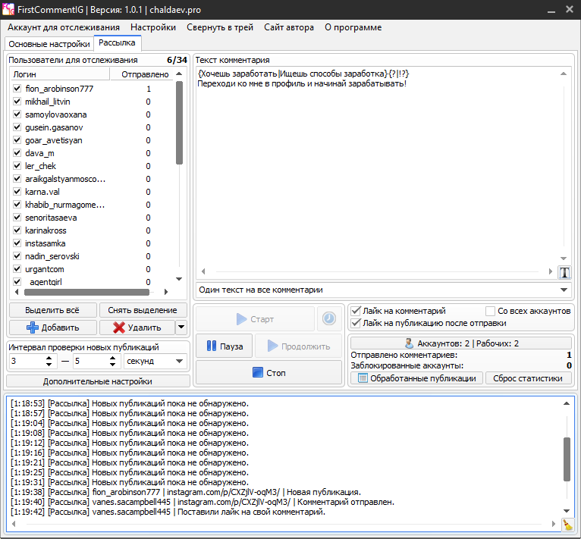Screen dimensions: 581x539
Task: Open the секунд interval unit dropdown
Action: tap(156, 362)
